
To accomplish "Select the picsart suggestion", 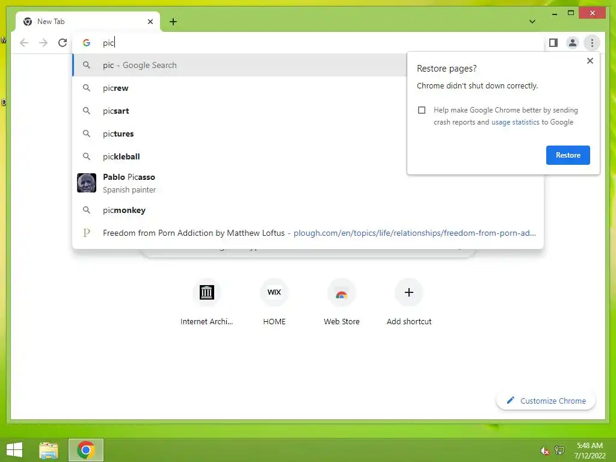I will (239, 111).
